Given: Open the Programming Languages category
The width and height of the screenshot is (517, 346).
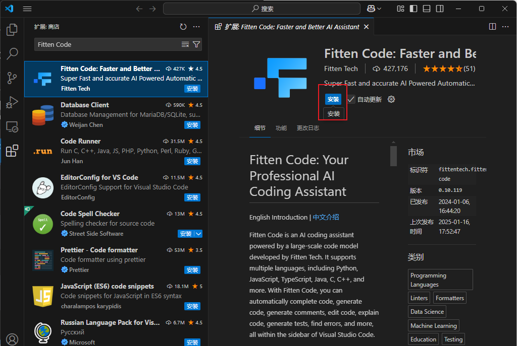Looking at the screenshot, I should 440,280.
